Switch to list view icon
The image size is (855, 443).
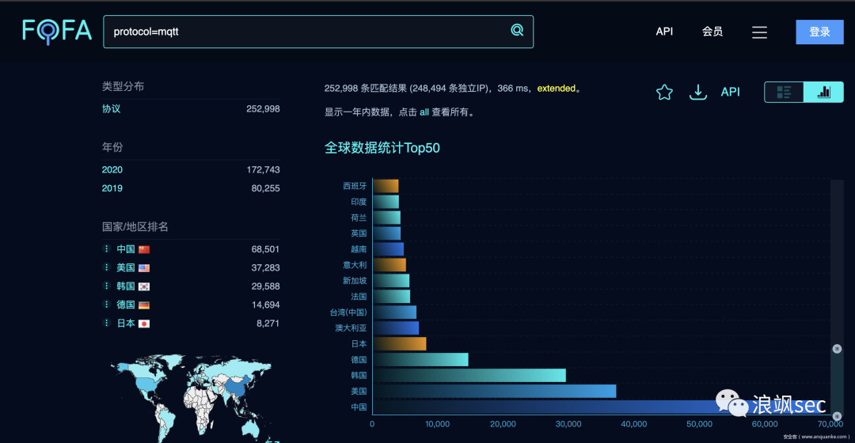784,92
